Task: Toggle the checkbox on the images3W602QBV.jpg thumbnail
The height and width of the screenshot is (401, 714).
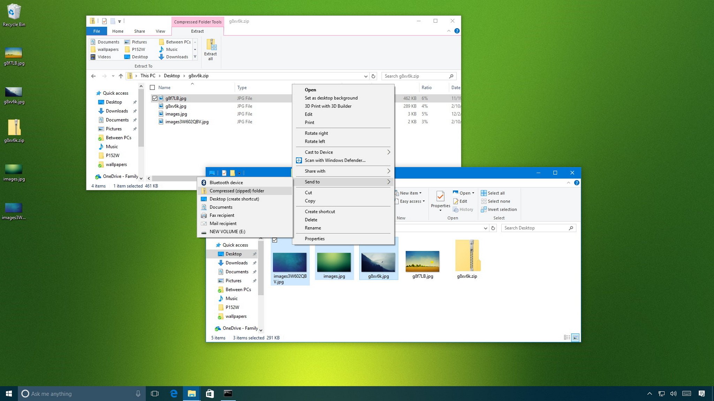Action: (x=275, y=240)
